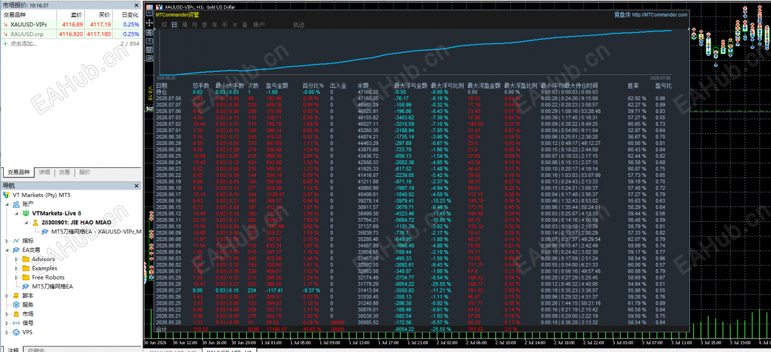Screen dimensions: 771x352
Task: Click the overlapping windows icon on side toolbar
Action: click(149, 58)
